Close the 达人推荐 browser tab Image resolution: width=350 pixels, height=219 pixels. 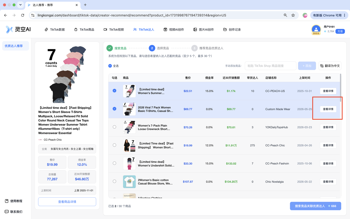pos(77,5)
